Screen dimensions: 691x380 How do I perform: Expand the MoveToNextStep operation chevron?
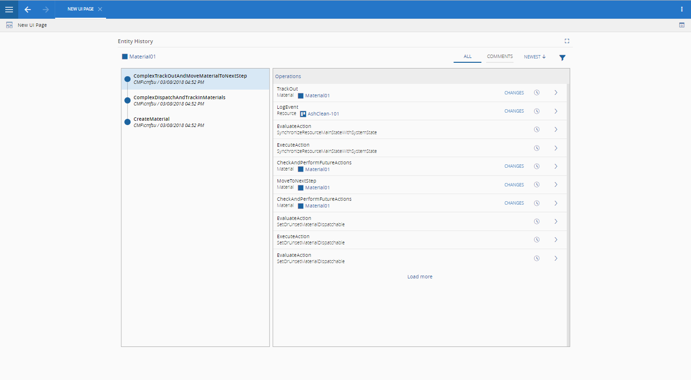pyautogui.click(x=556, y=184)
